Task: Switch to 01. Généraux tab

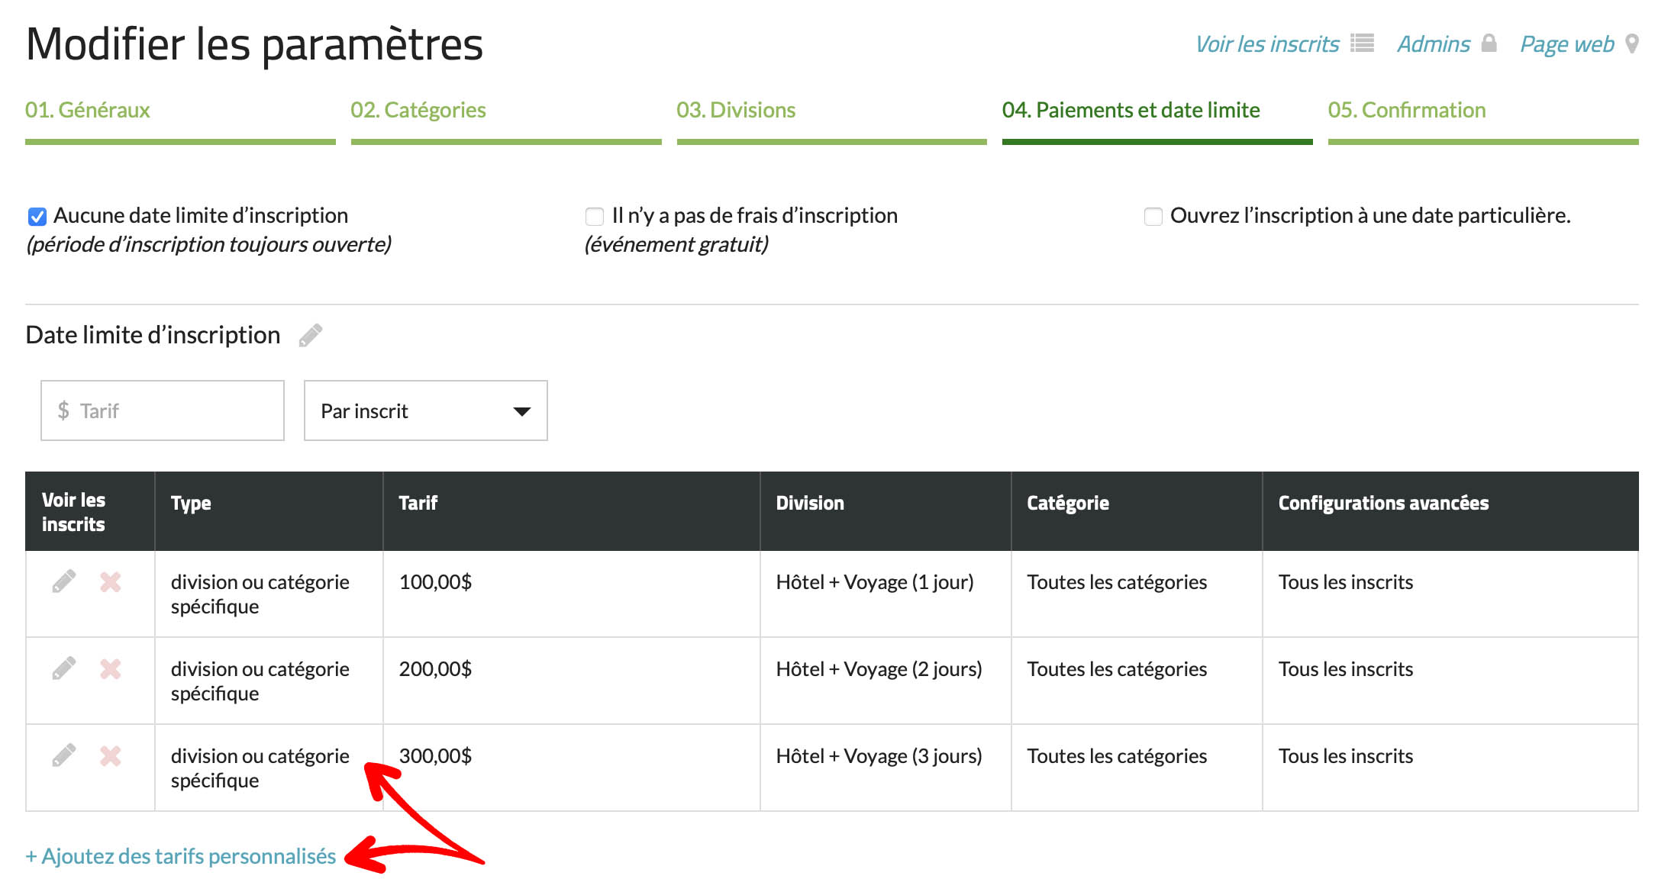Action: [88, 111]
